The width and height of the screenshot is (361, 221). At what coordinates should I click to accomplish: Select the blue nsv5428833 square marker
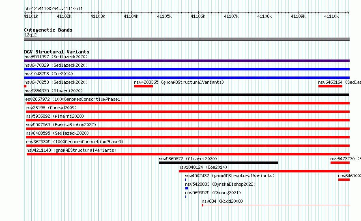click(187, 188)
